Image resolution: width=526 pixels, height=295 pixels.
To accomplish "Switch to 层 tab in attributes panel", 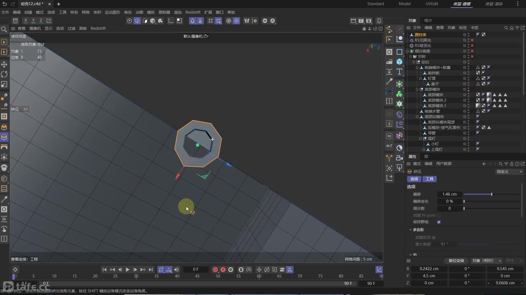I will (426, 157).
